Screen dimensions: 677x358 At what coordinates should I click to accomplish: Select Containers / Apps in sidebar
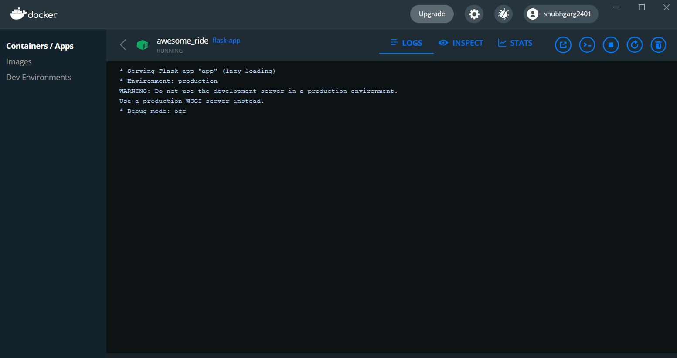point(40,46)
